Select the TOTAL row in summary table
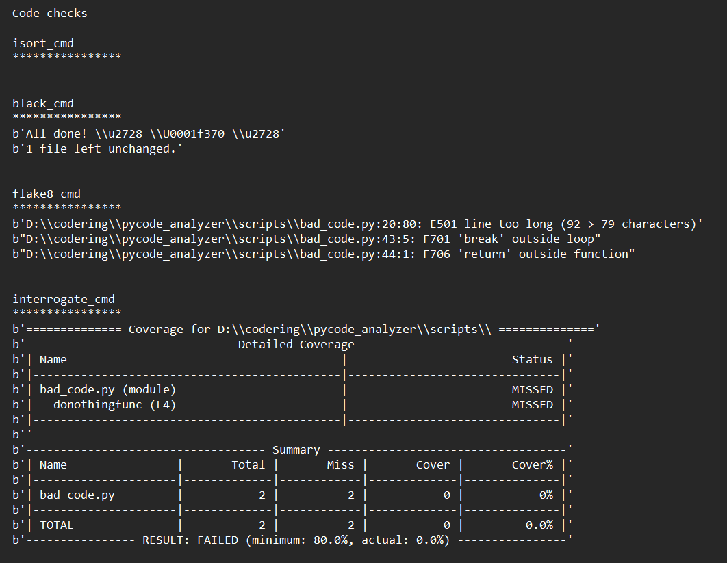Viewport: 727px width, 563px height. tap(56, 525)
